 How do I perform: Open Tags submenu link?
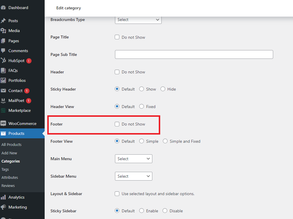tap(5, 169)
